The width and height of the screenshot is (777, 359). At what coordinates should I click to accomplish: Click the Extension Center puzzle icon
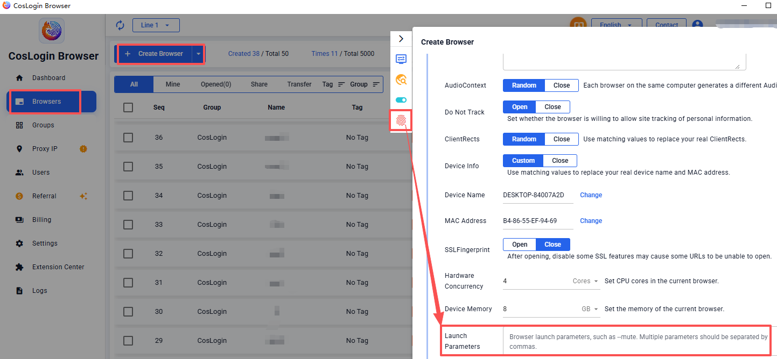tap(19, 267)
